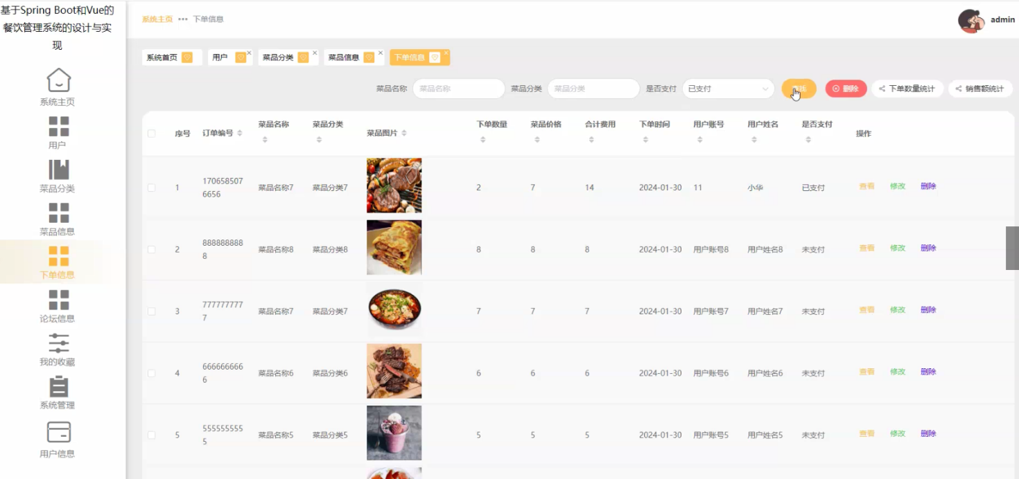Check the row 2 checkbox
The image size is (1019, 479).
pos(151,249)
